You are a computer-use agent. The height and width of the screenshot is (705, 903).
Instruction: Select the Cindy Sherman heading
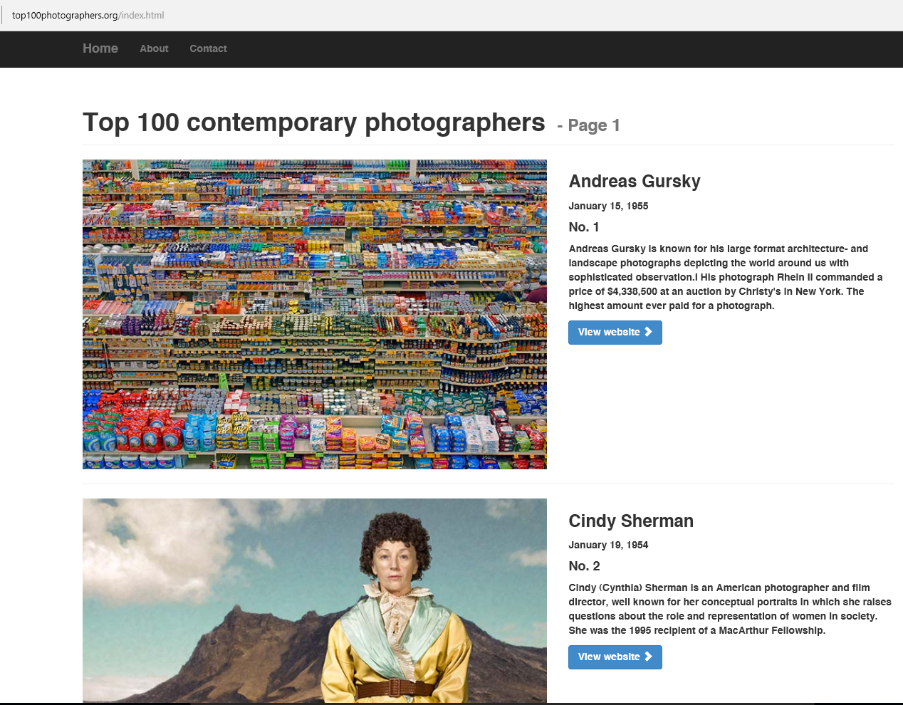coord(631,521)
